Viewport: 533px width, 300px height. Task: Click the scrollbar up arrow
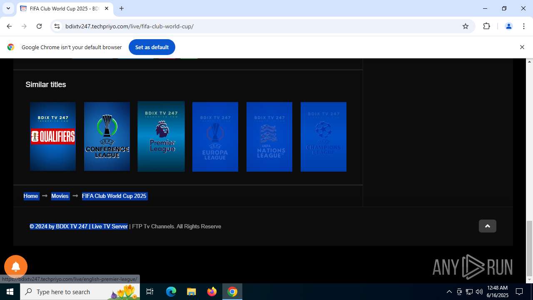[x=529, y=62]
